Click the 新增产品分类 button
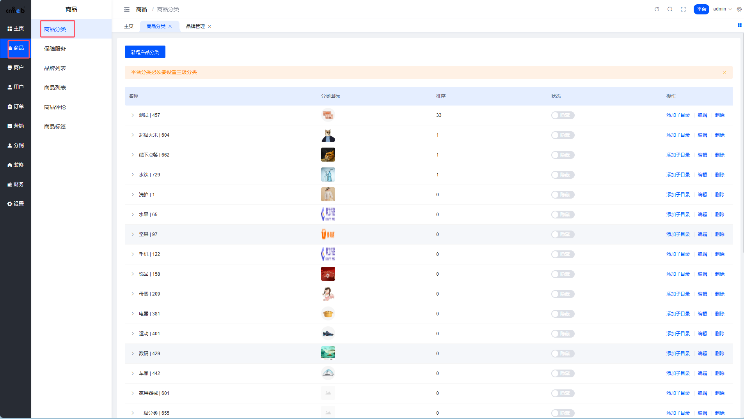 [145, 52]
